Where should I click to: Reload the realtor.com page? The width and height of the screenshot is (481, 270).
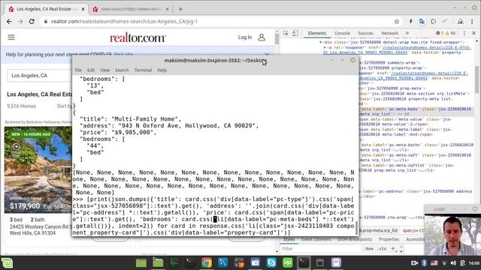32,22
